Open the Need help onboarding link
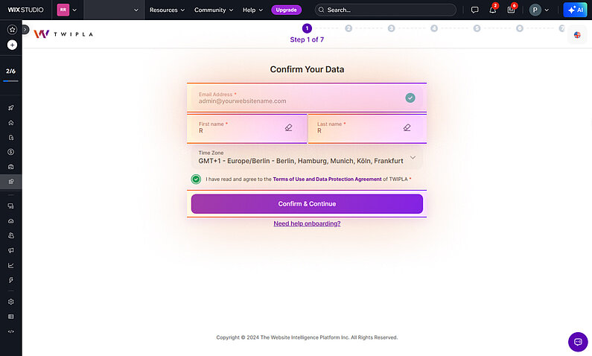The width and height of the screenshot is (592, 356). pyautogui.click(x=307, y=223)
